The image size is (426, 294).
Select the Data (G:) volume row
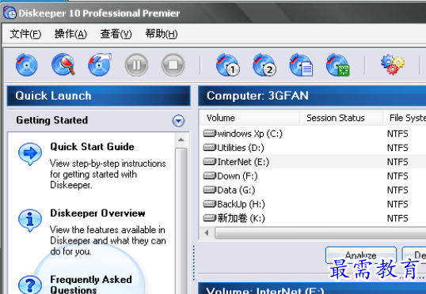(x=314, y=190)
